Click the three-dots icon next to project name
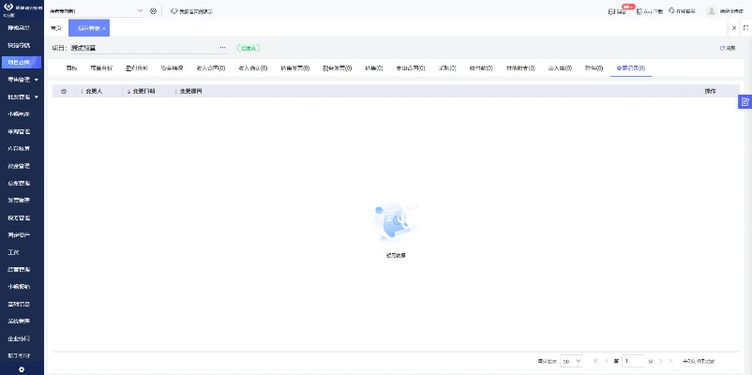This screenshot has width=752, height=375. pos(222,47)
